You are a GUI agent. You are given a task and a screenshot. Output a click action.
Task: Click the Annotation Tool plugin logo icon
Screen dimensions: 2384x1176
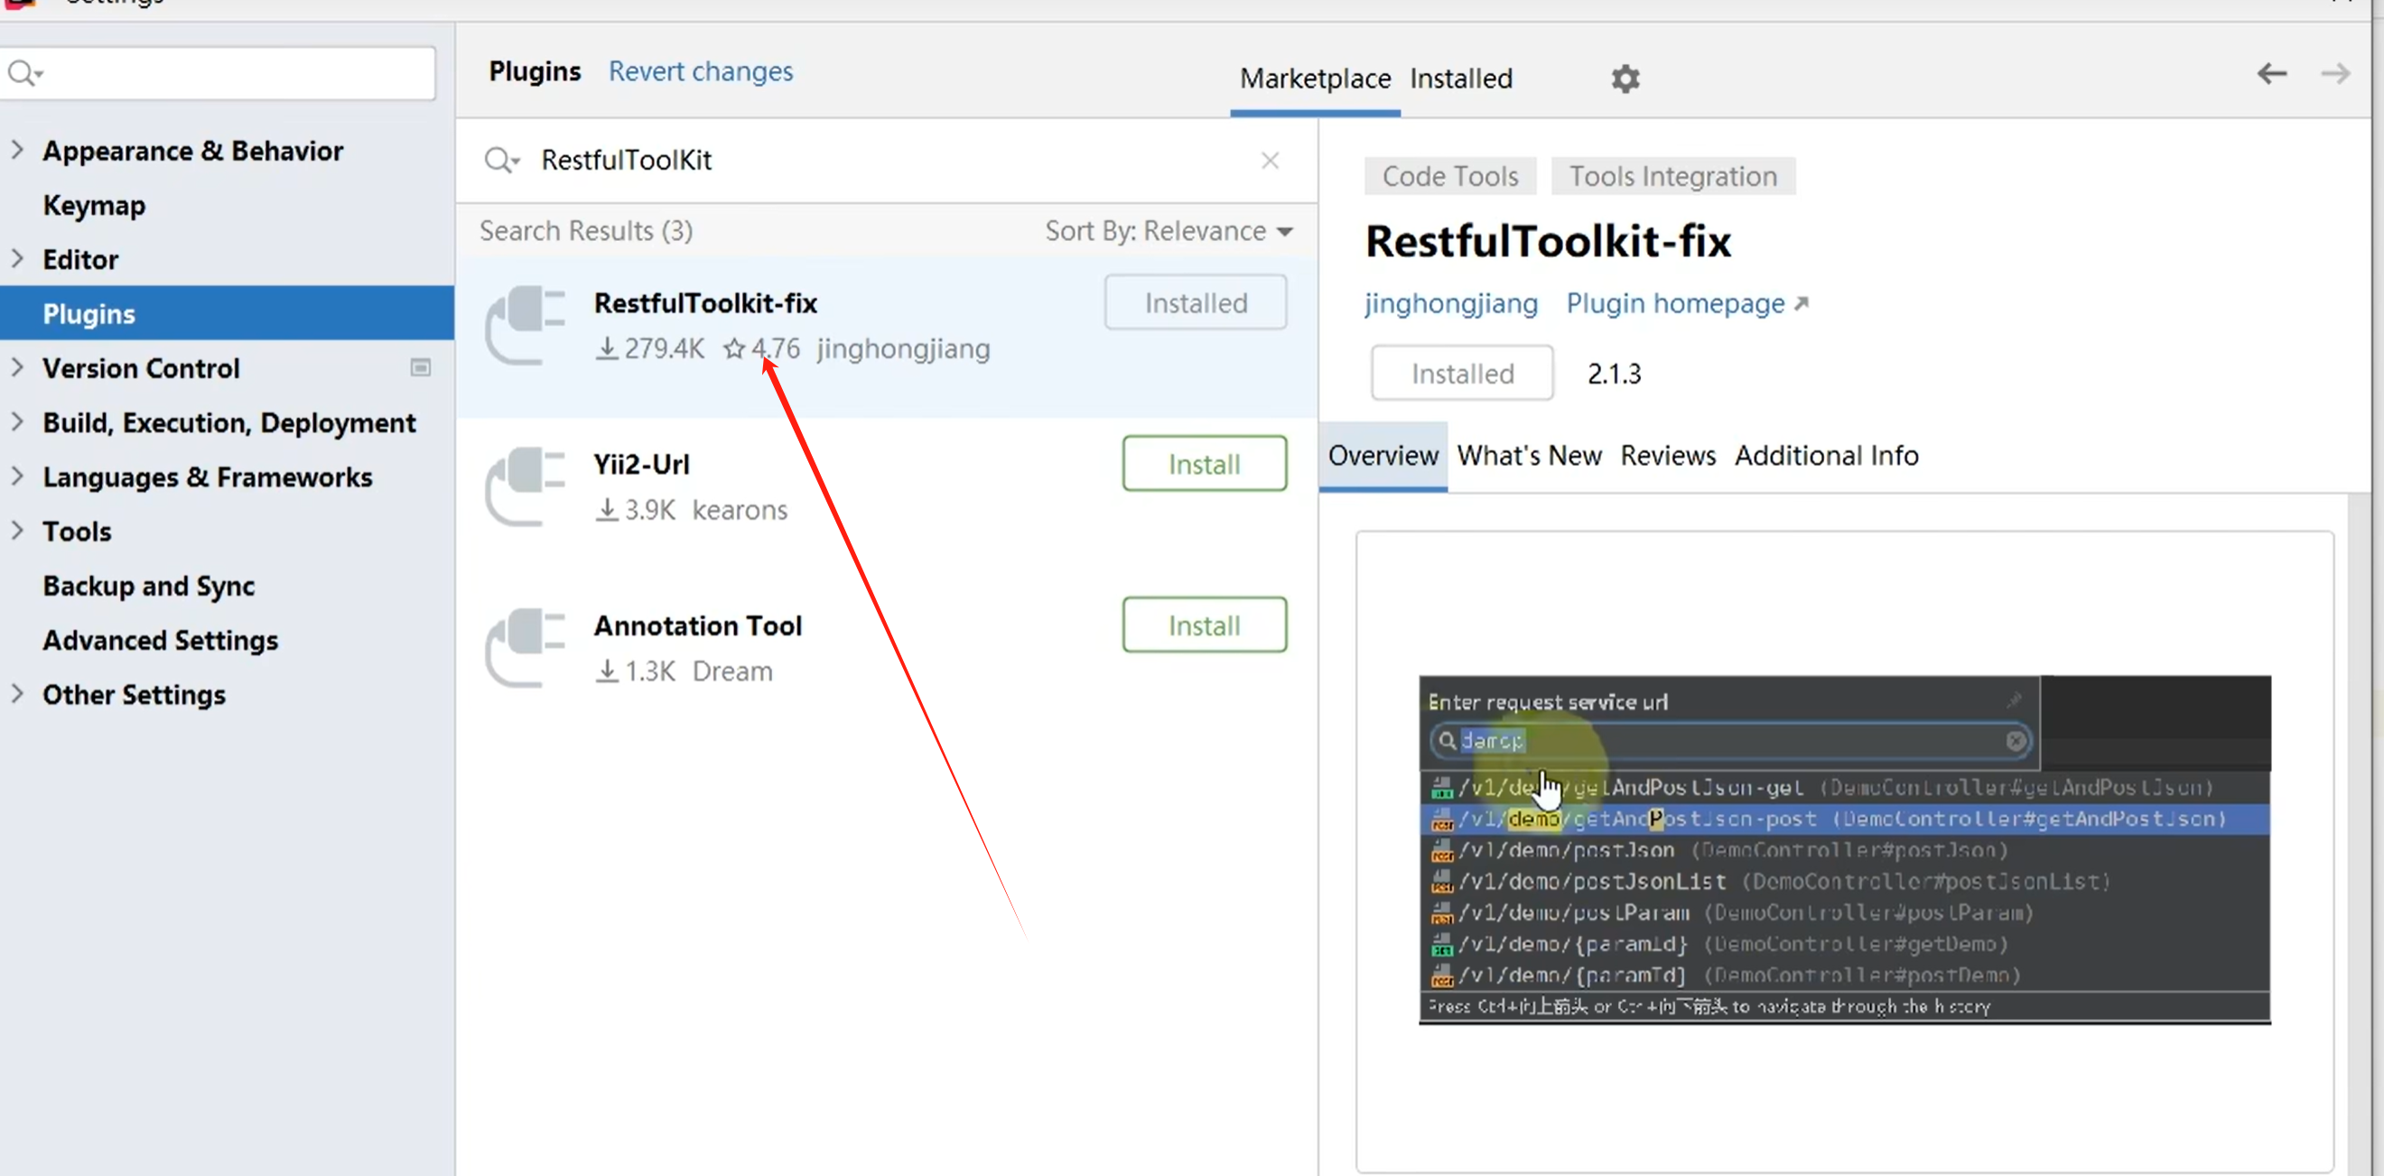(525, 648)
